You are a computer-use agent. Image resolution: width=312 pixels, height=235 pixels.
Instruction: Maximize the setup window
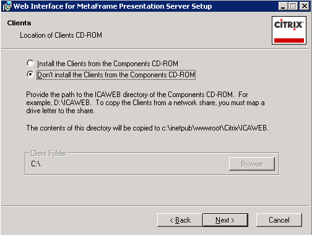click(293, 6)
